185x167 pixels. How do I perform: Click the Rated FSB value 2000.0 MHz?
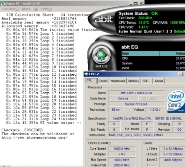click(122, 165)
